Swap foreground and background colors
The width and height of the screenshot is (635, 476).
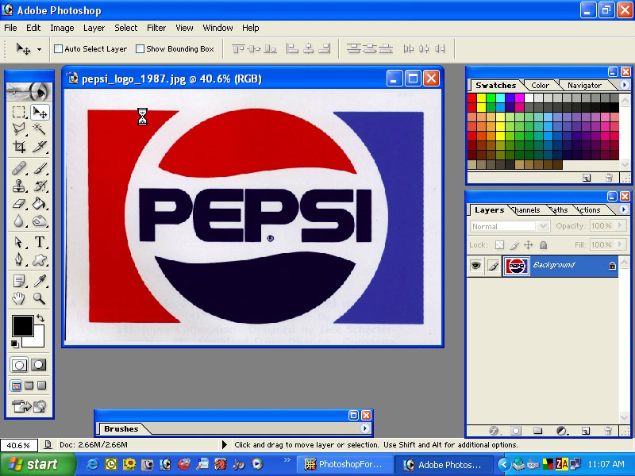(x=40, y=318)
